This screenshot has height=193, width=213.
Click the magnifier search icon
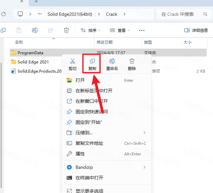[x=205, y=14]
